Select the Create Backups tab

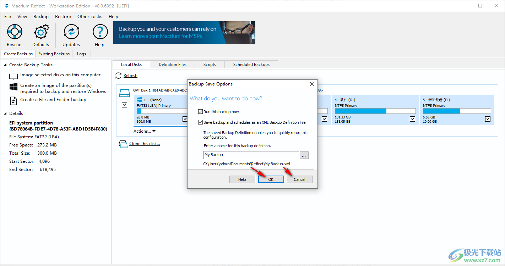(18, 54)
